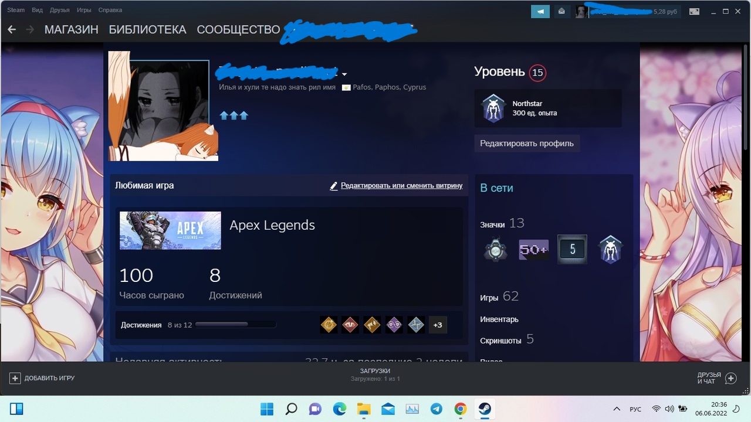Click the Уровень 15 level badge
Viewport: 751px width, 422px height.
pos(537,73)
